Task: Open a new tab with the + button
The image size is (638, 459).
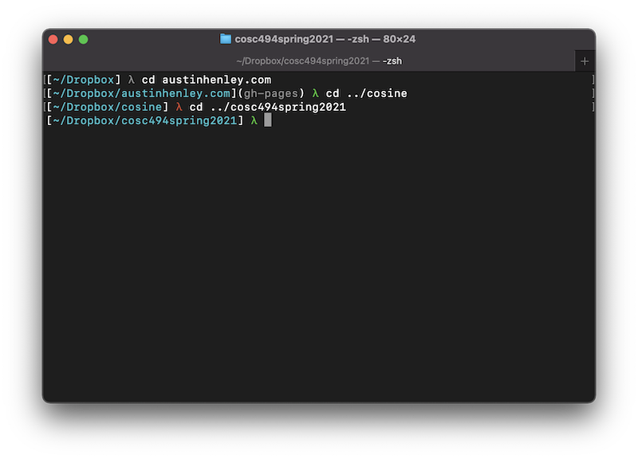Action: tap(585, 61)
